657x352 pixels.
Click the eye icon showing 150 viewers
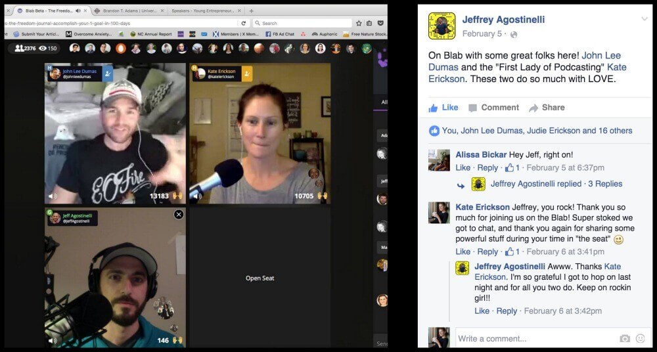pyautogui.click(x=43, y=48)
